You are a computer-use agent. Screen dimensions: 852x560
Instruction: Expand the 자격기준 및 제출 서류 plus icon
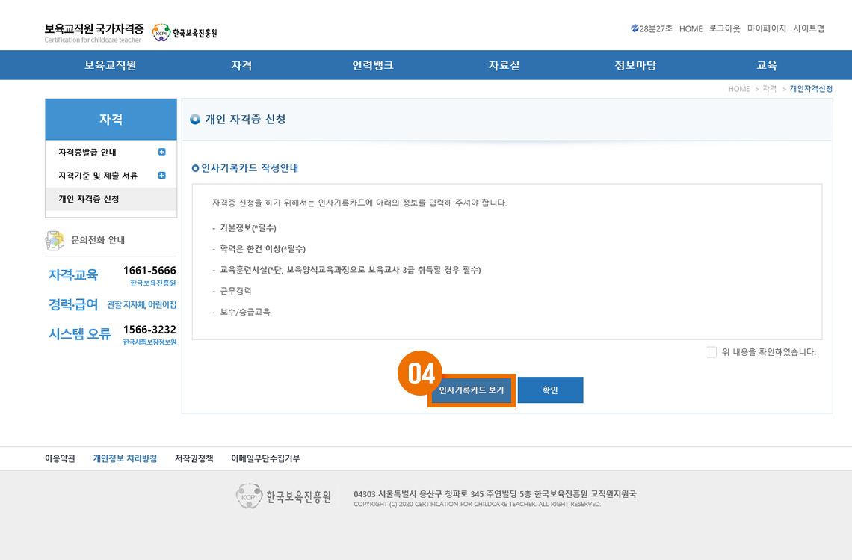[x=162, y=176]
